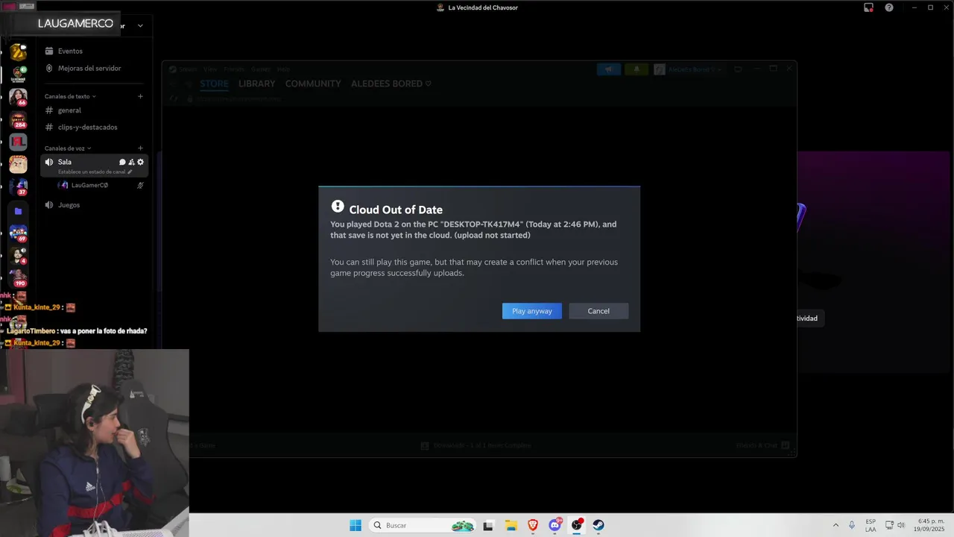Click the taskbar Buscar search box
Screen dimensions: 954x537
[x=423, y=525]
